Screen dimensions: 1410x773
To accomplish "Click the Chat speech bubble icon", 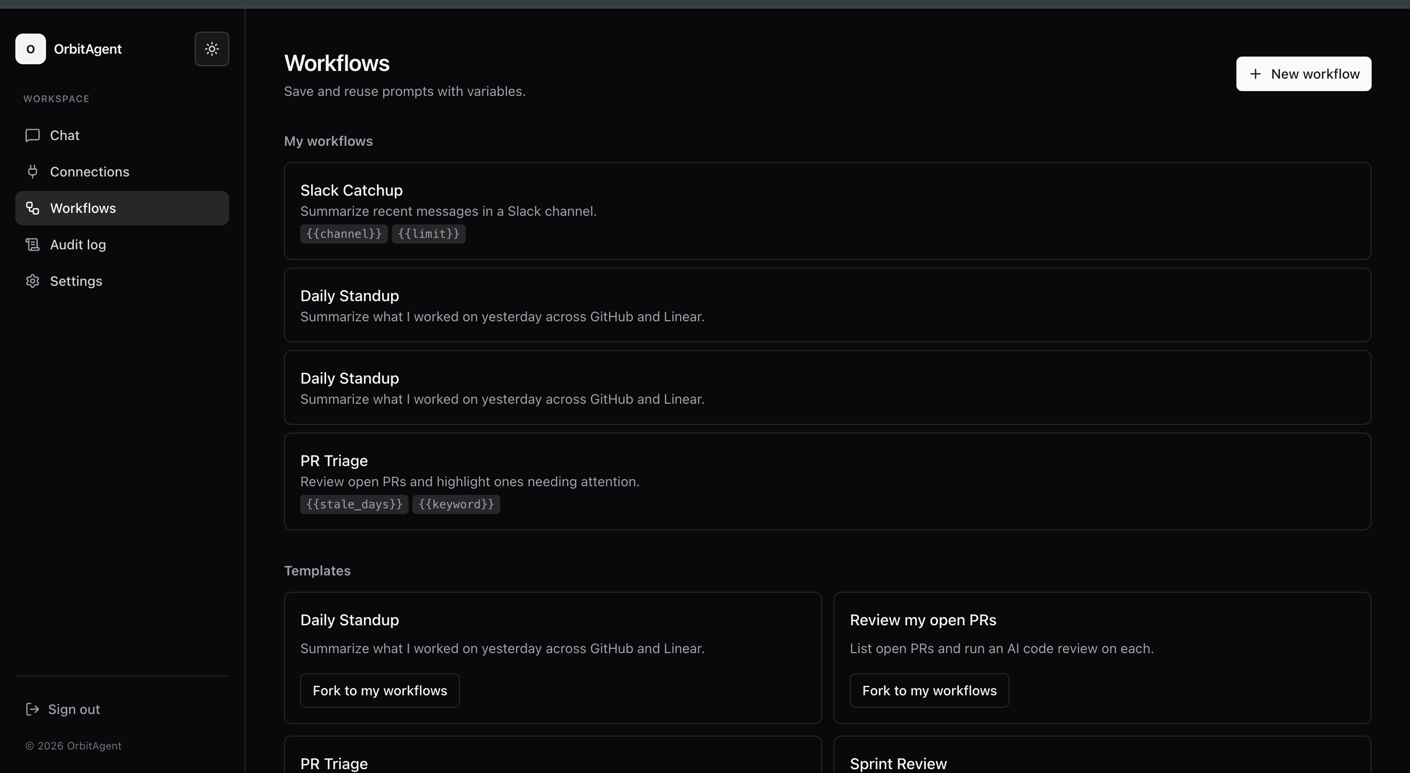I will pyautogui.click(x=32, y=135).
